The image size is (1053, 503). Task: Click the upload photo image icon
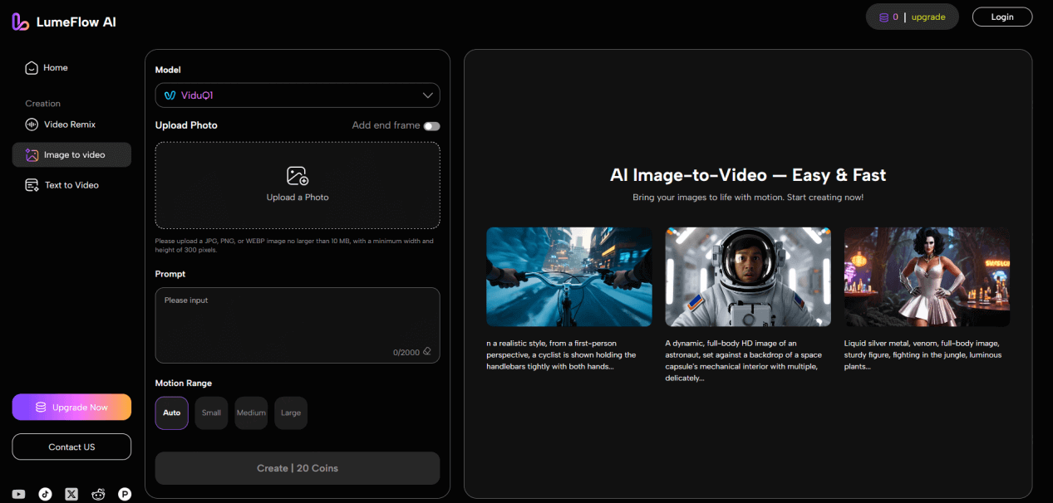[x=298, y=176]
